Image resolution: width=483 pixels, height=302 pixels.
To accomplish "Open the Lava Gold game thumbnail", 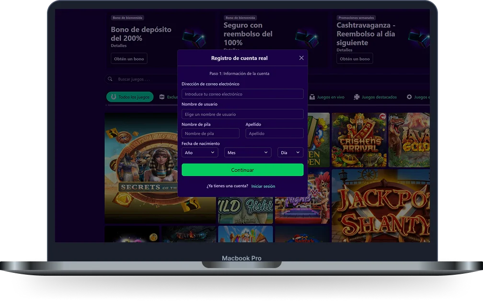I will tap(409, 140).
